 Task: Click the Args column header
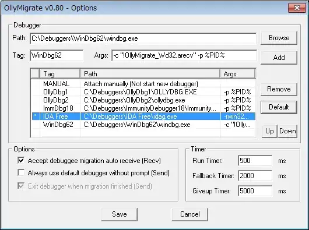(237, 74)
